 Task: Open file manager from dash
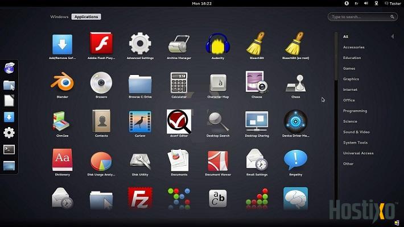click(x=9, y=85)
